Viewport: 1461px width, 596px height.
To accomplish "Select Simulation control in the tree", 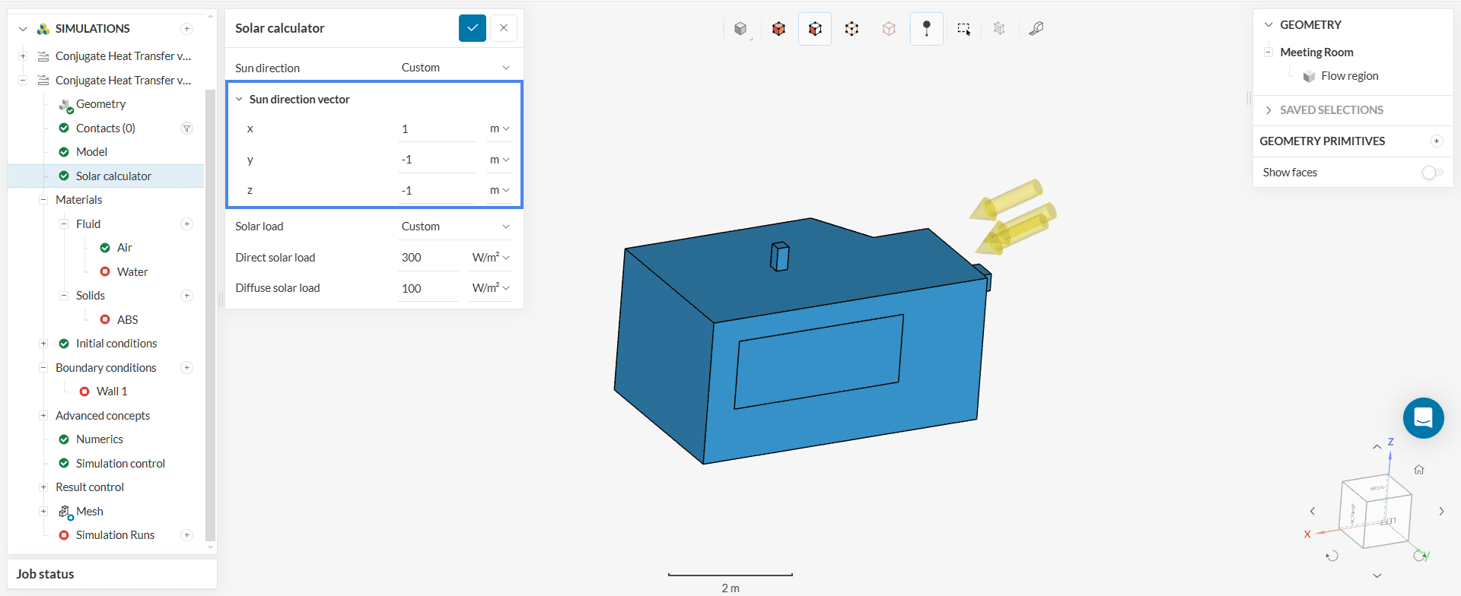I will tap(120, 464).
